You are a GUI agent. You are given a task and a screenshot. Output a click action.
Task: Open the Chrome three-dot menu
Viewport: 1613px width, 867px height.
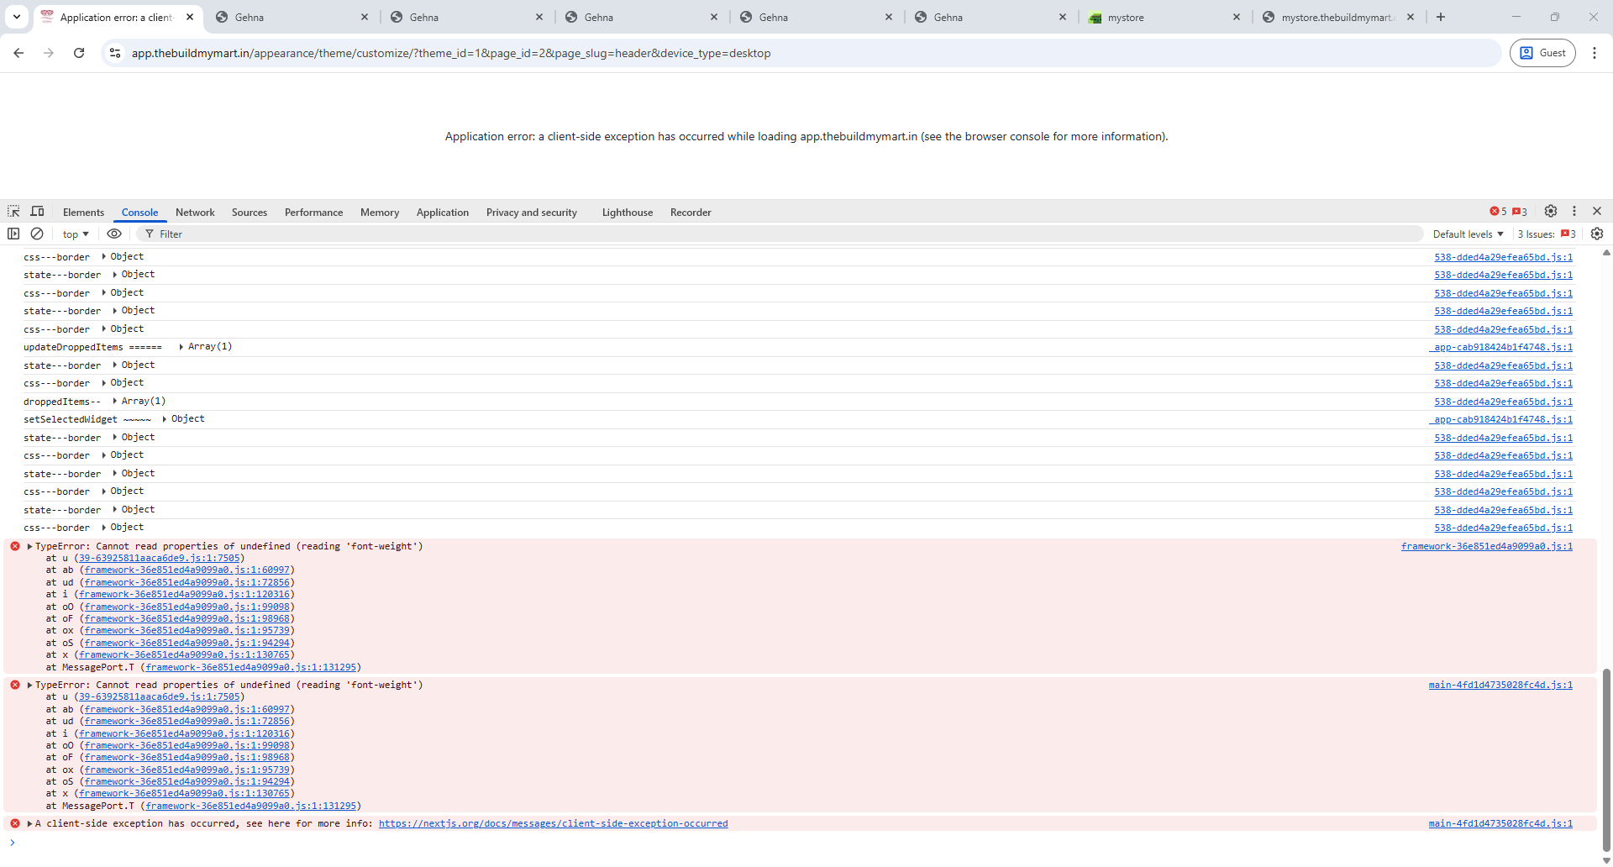pos(1595,53)
